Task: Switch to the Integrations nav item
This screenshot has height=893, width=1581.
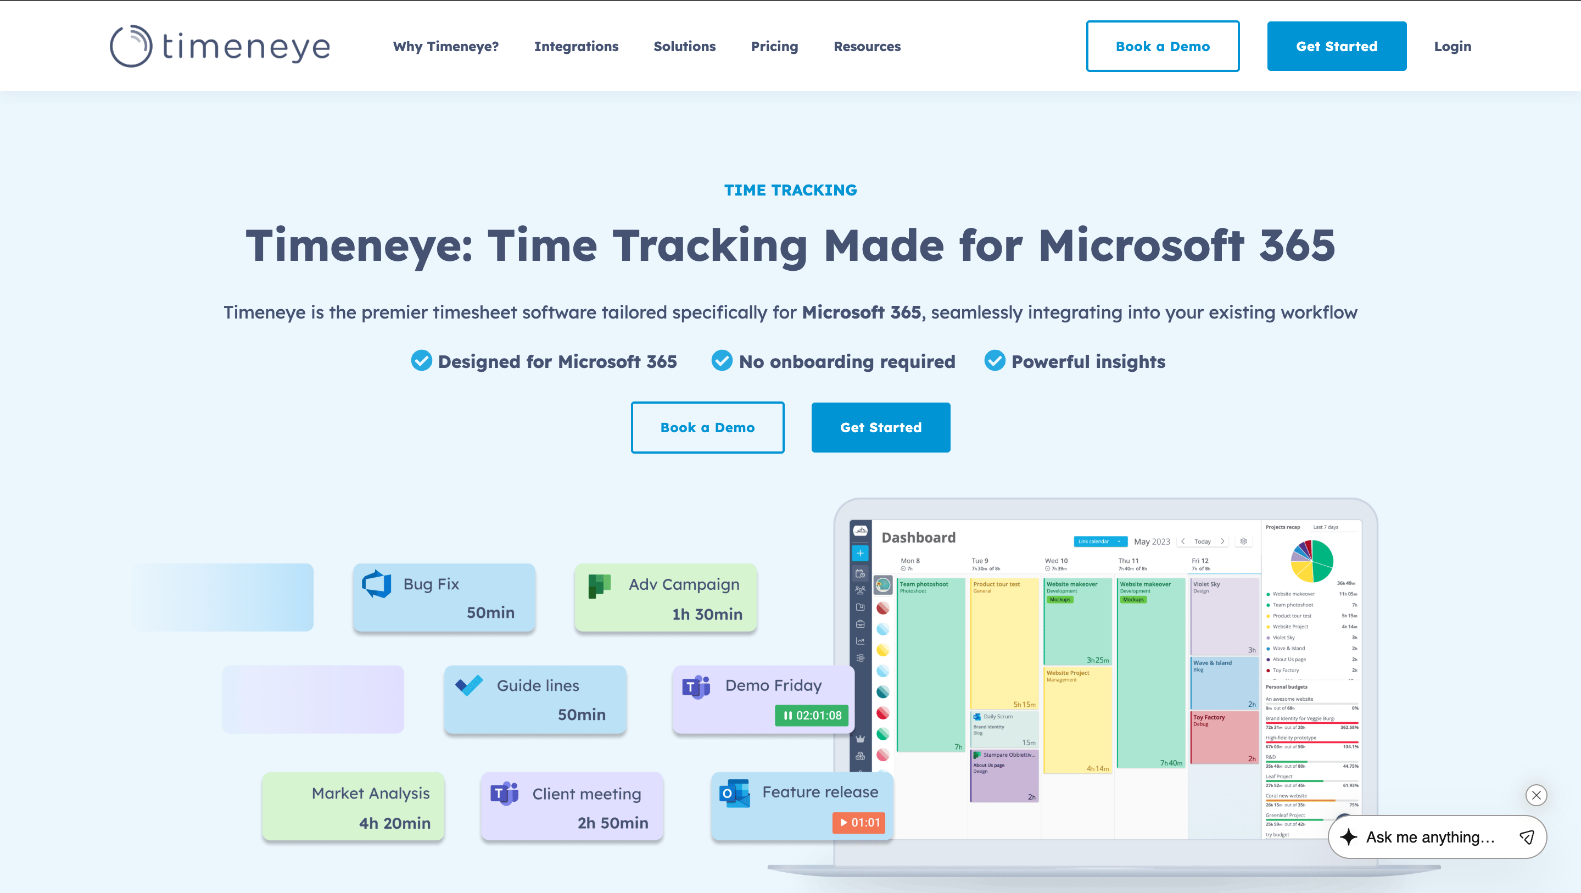Action: pyautogui.click(x=576, y=46)
